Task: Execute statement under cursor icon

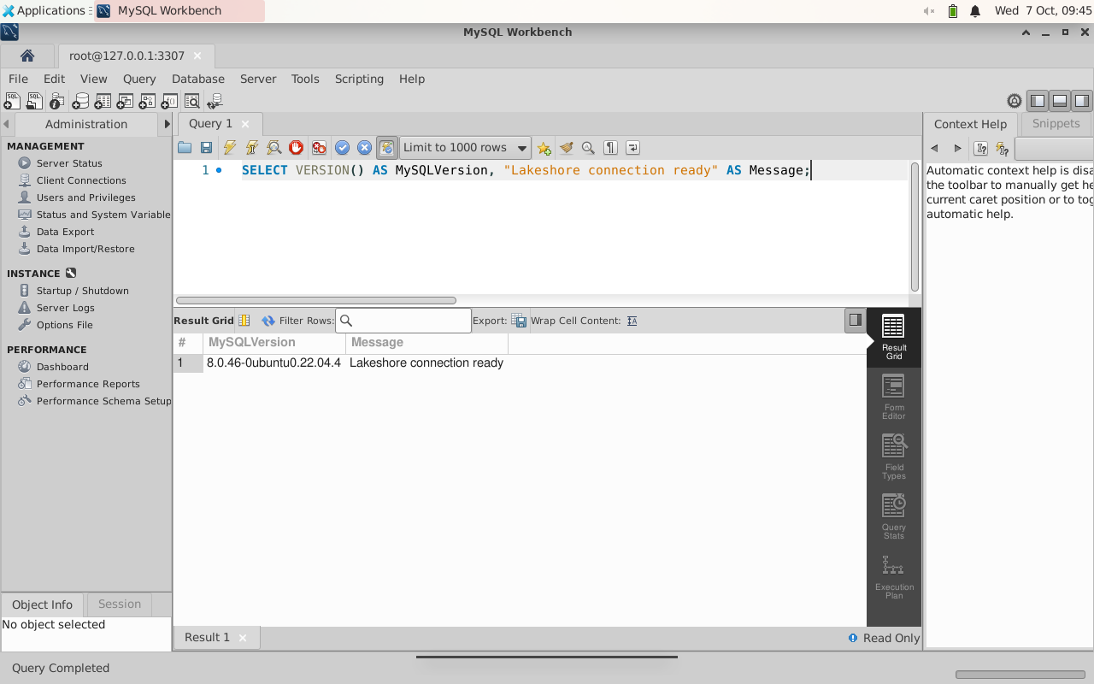Action: tap(251, 148)
